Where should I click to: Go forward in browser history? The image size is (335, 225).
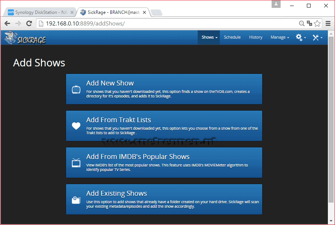coord(18,24)
